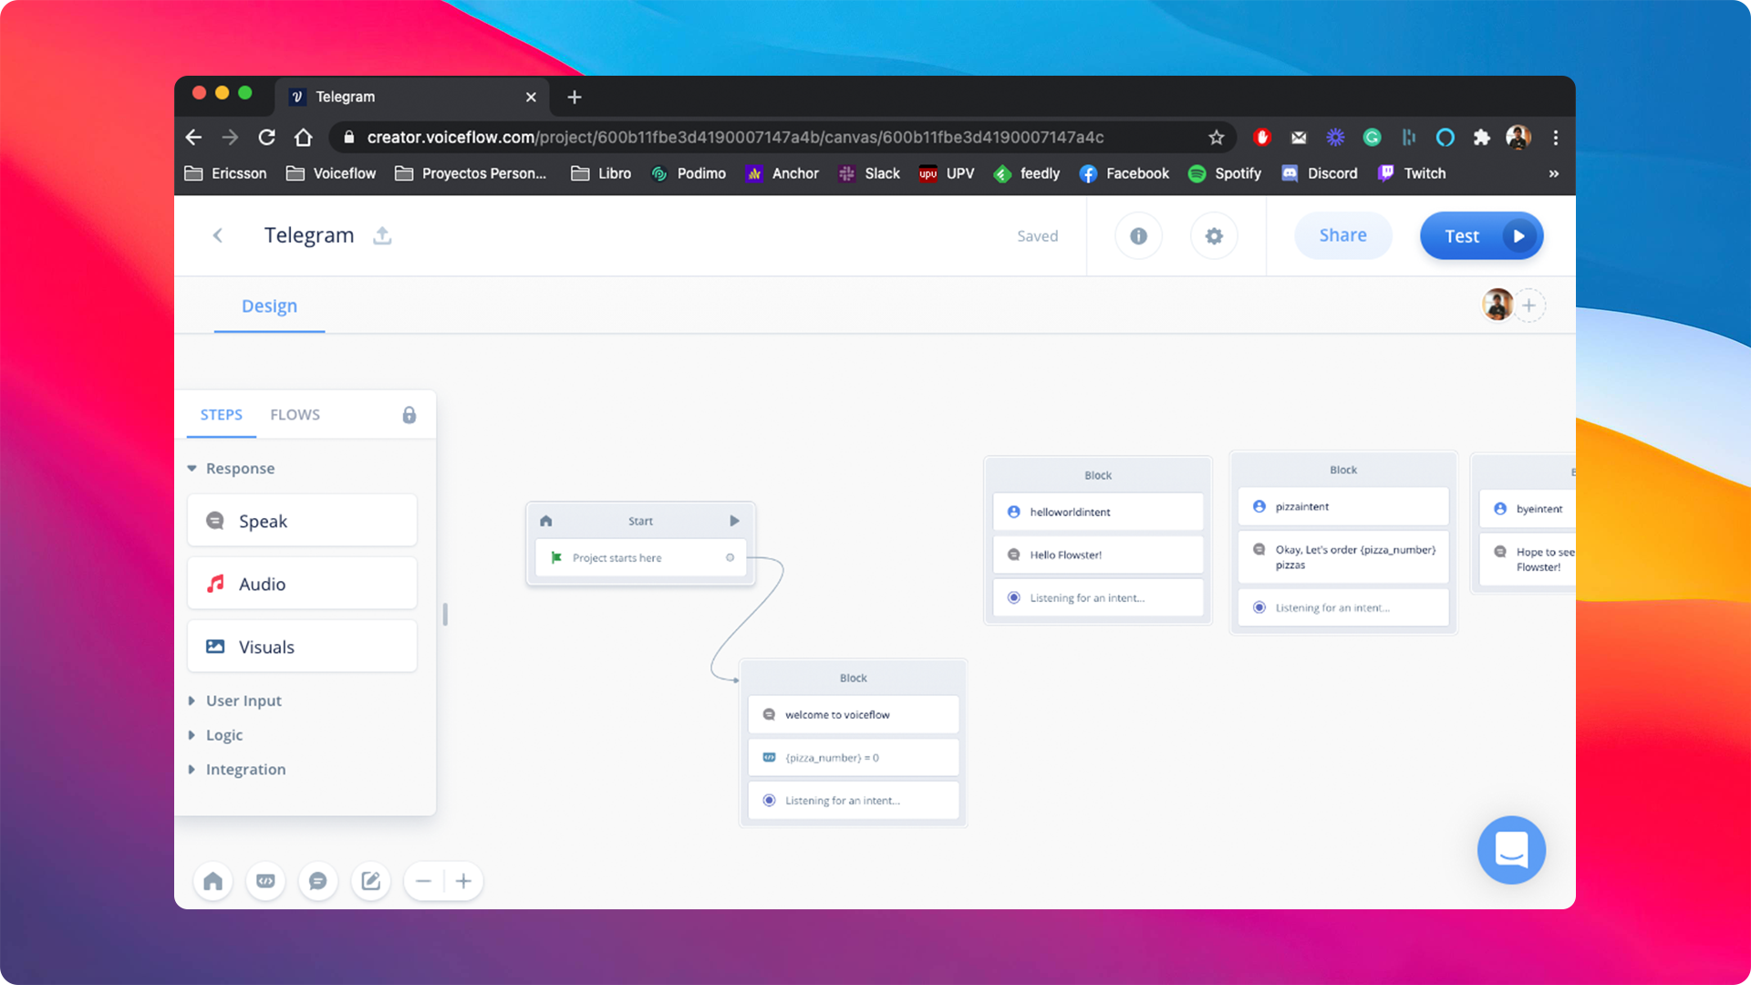This screenshot has width=1751, height=985.
Task: Open the comments bubble icon in bottom toolbar
Action: pyautogui.click(x=317, y=881)
